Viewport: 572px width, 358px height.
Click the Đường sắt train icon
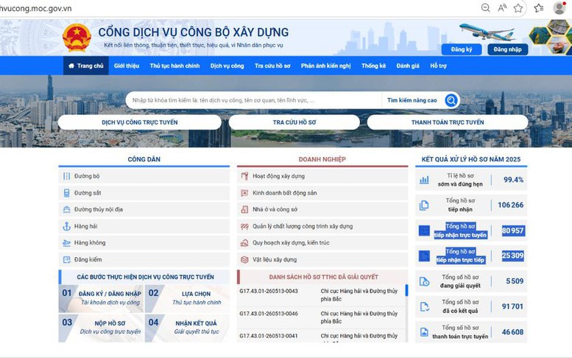tap(66, 193)
